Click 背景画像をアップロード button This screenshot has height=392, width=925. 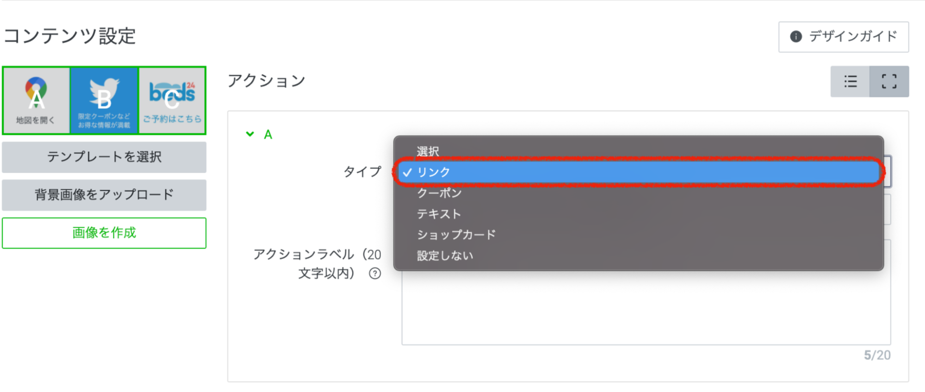pyautogui.click(x=104, y=195)
